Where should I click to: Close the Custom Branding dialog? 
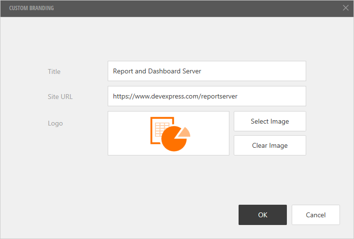345,8
